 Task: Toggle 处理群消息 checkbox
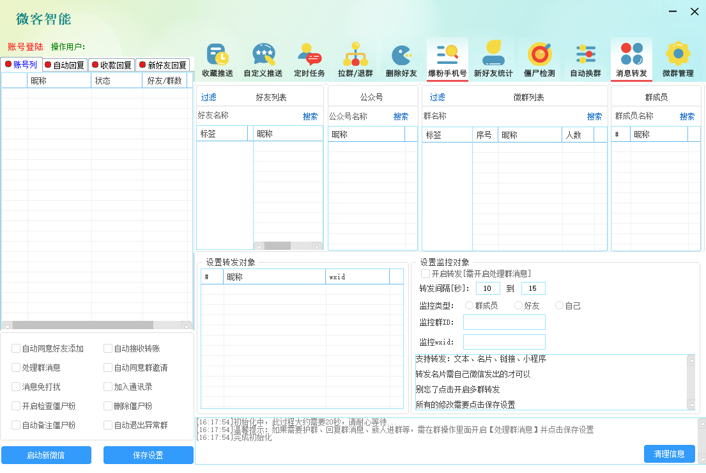[x=16, y=368]
